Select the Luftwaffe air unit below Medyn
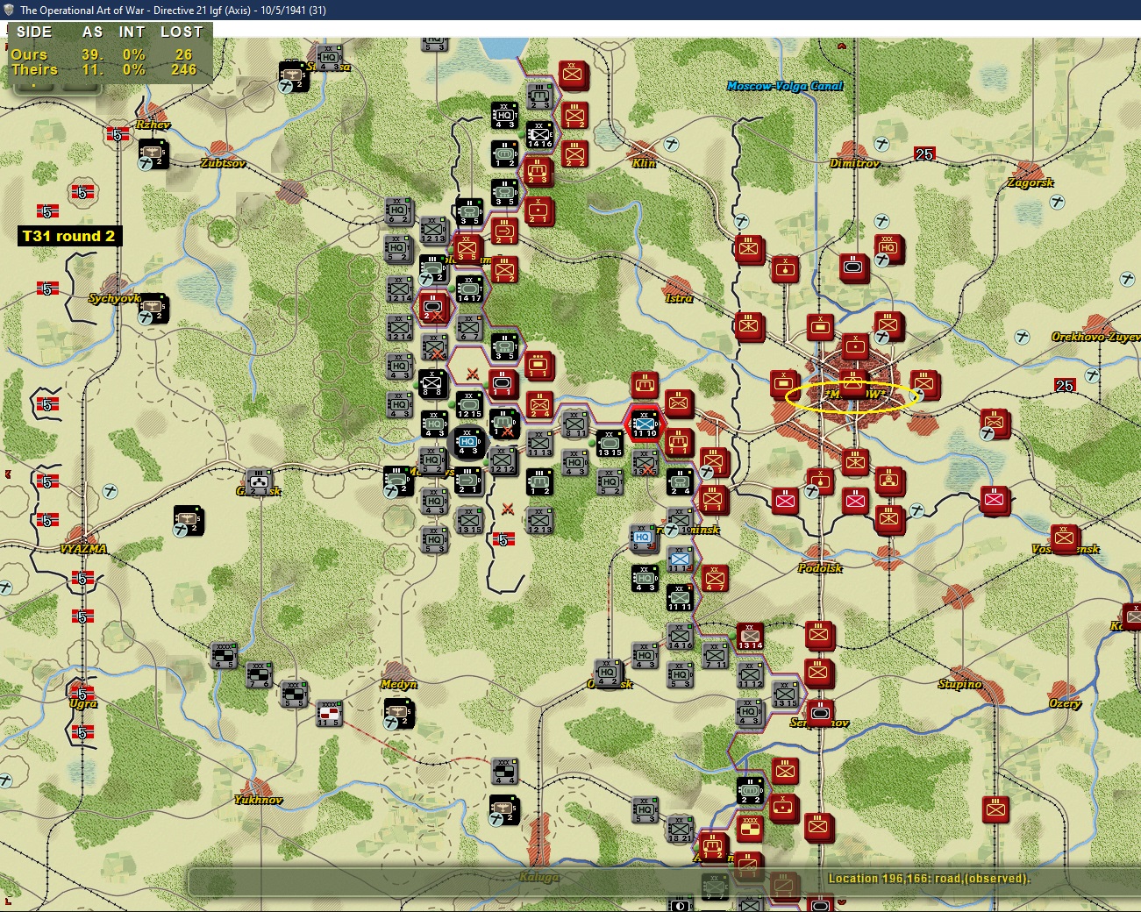Image resolution: width=1141 pixels, height=912 pixels. 399,713
